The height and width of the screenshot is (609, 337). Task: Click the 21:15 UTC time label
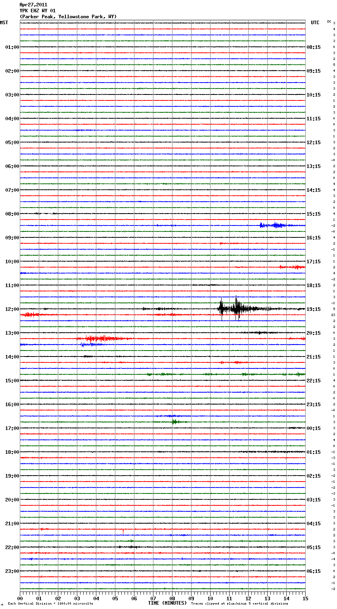[x=314, y=357]
